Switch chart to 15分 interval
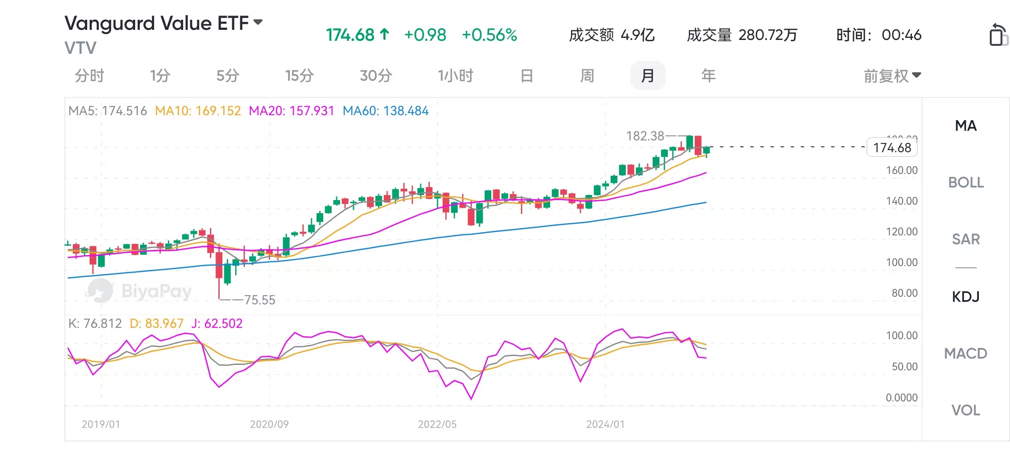The width and height of the screenshot is (1010, 454). (299, 76)
